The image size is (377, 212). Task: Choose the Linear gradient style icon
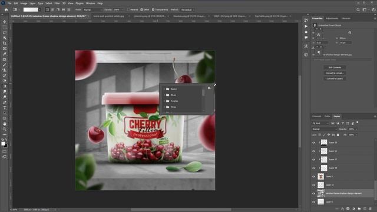(47, 10)
